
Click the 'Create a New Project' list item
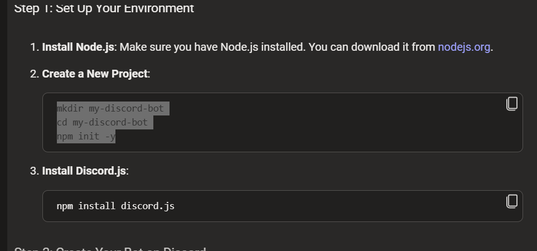95,74
